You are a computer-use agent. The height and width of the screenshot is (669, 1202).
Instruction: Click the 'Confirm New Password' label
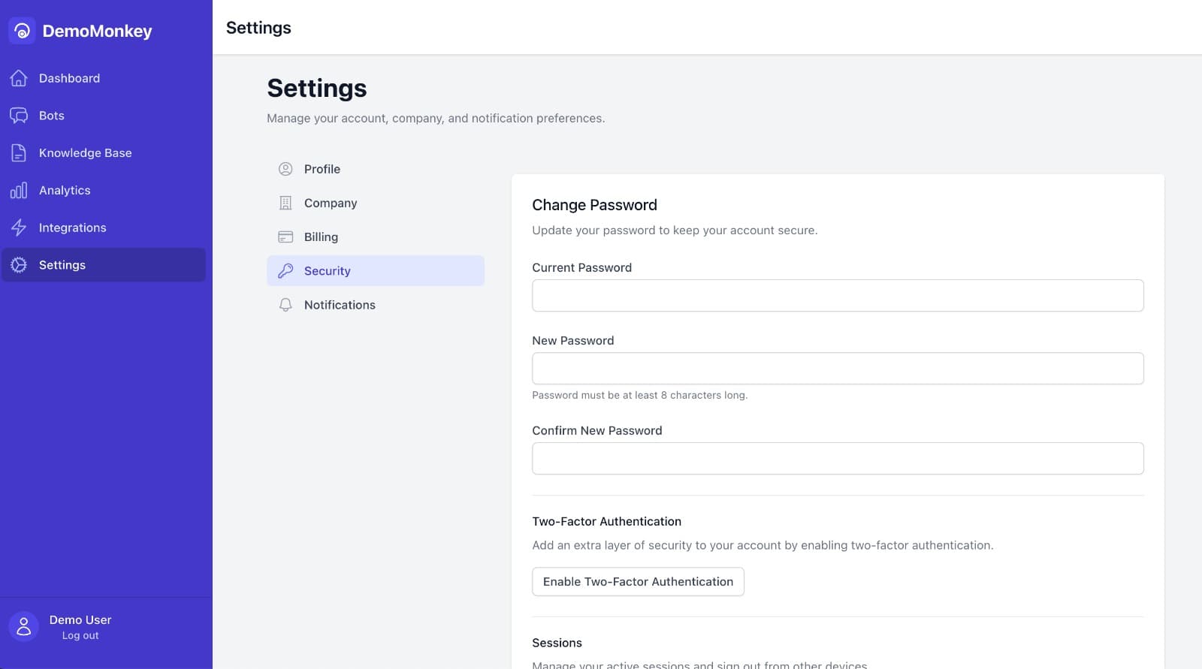click(x=596, y=430)
